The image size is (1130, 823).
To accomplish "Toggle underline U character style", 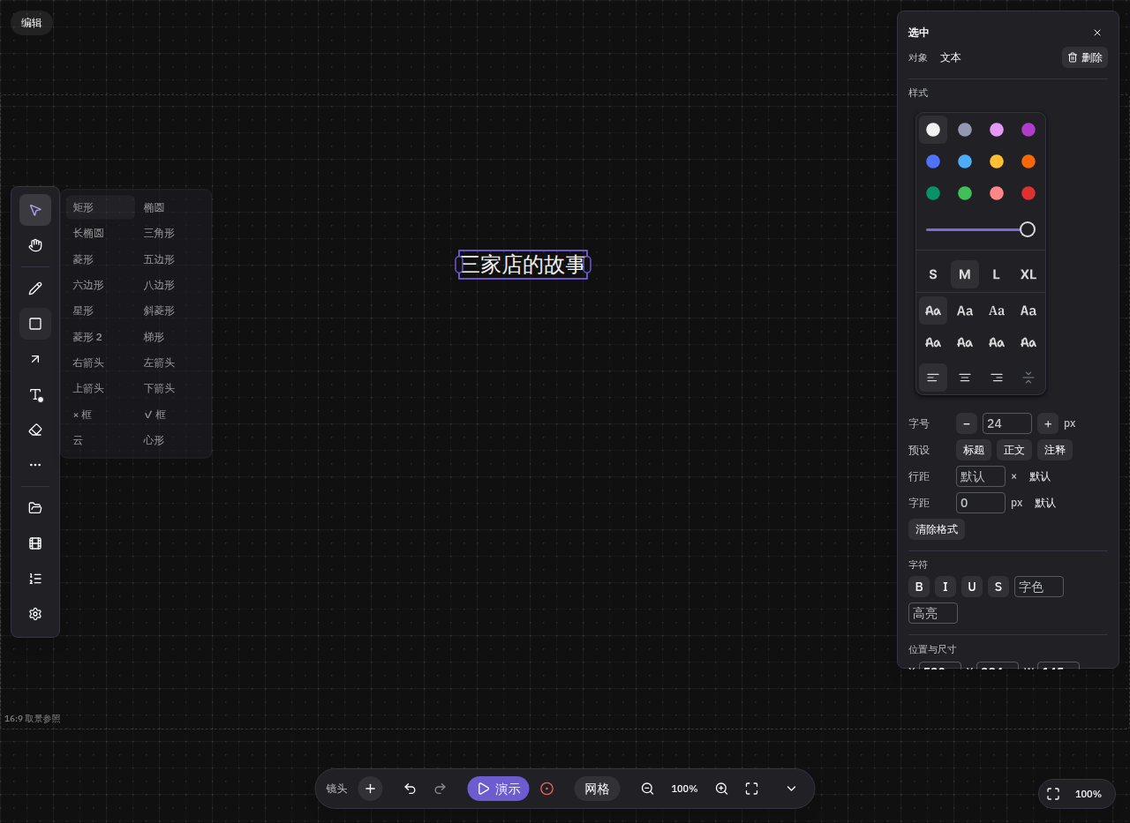I will pyautogui.click(x=972, y=587).
